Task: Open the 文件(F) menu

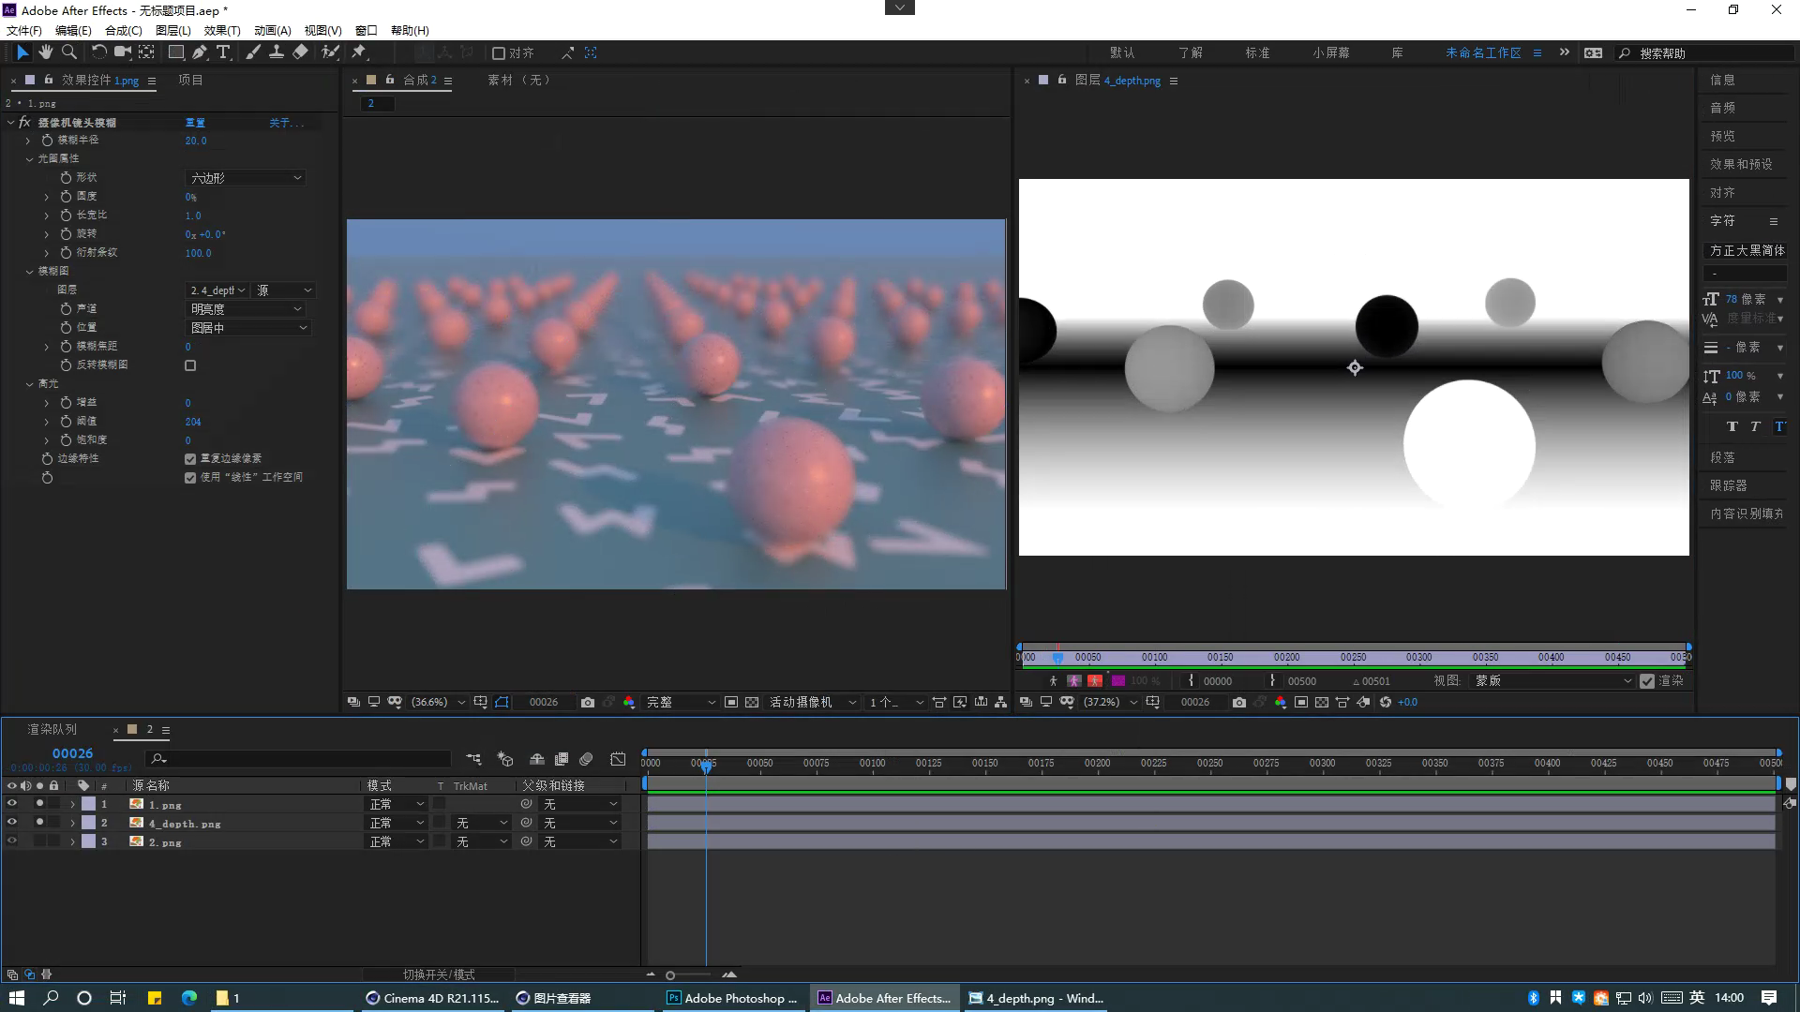Action: coord(24,30)
